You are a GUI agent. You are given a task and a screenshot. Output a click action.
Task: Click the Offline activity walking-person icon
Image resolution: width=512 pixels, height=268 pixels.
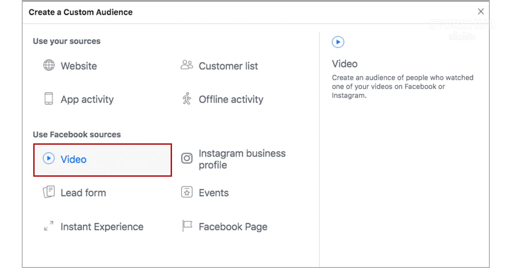[x=186, y=99]
